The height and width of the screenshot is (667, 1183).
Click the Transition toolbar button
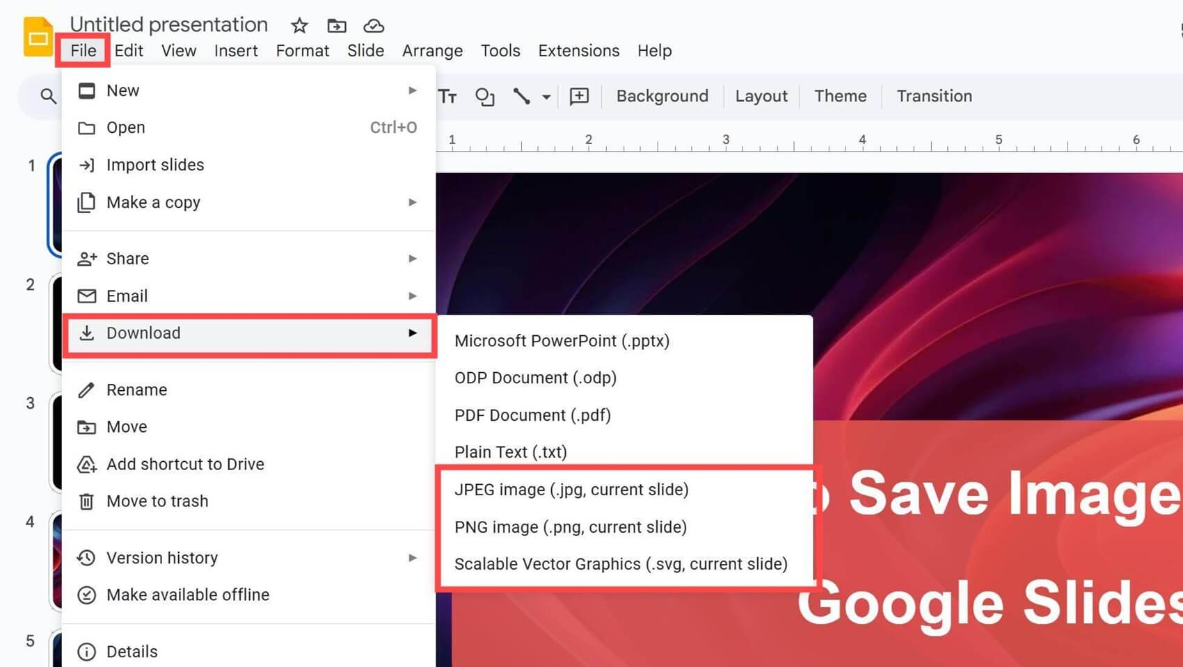coord(934,96)
